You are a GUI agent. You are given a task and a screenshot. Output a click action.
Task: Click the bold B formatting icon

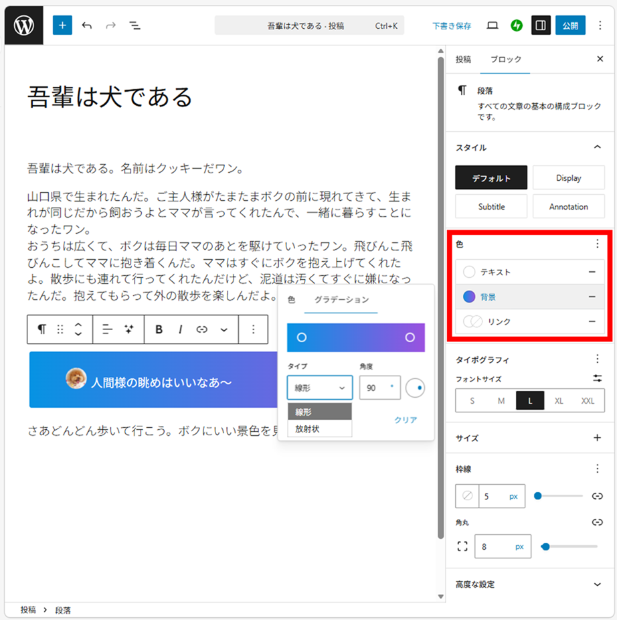pyautogui.click(x=159, y=329)
